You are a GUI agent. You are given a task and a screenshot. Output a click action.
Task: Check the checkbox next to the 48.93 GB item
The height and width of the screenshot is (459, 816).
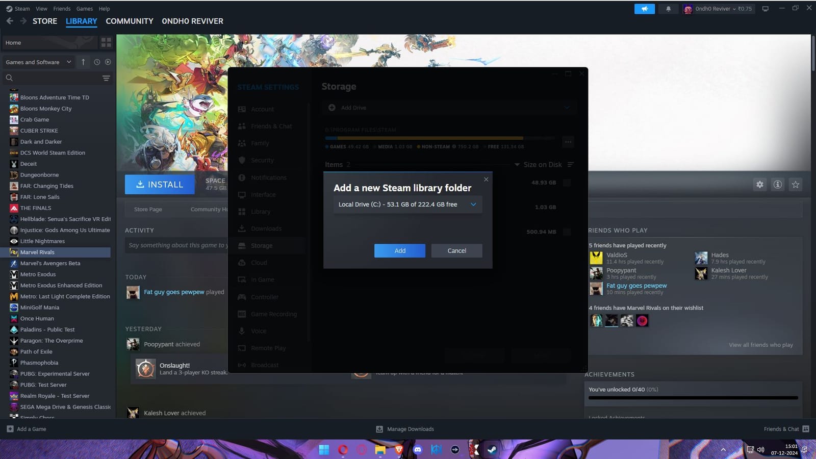point(567,182)
